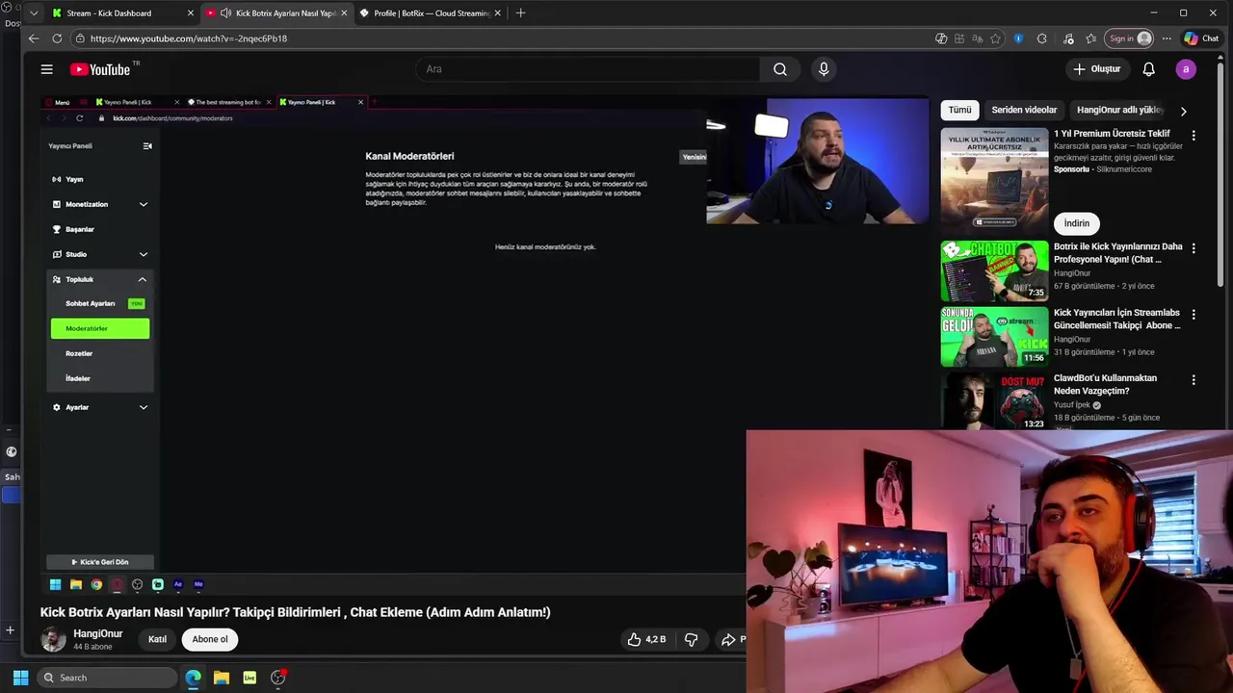Select the HangiOnur adlı yükleyen chip
Image resolution: width=1233 pixels, height=693 pixels.
(x=1120, y=110)
